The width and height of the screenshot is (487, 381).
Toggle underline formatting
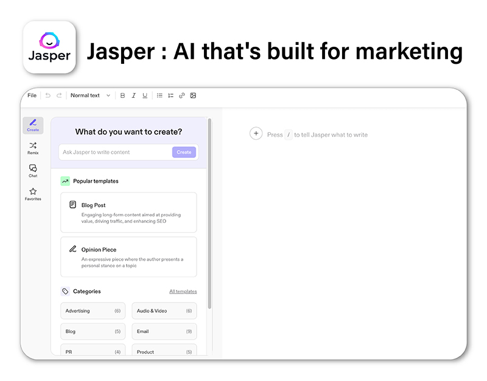click(x=145, y=95)
